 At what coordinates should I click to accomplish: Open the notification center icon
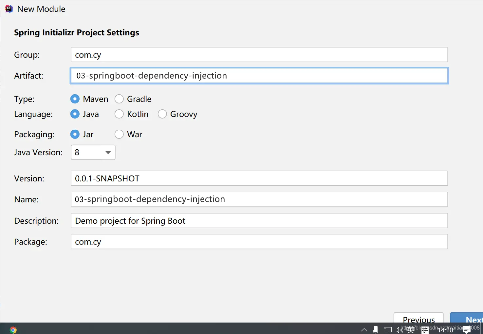pyautogui.click(x=467, y=330)
